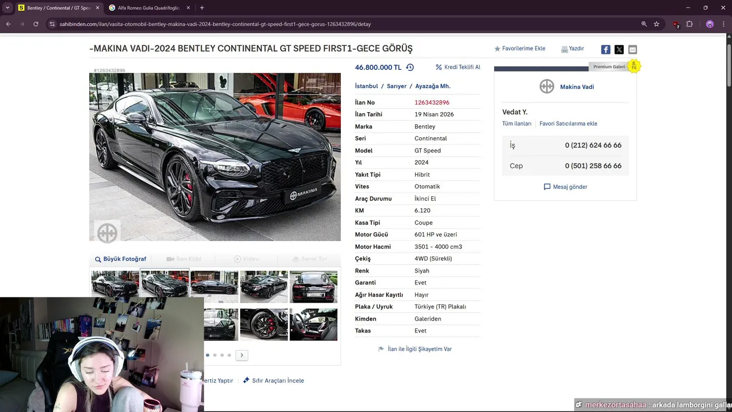
Task: Close the Alfa Romeo browser tab
Action: (x=188, y=8)
